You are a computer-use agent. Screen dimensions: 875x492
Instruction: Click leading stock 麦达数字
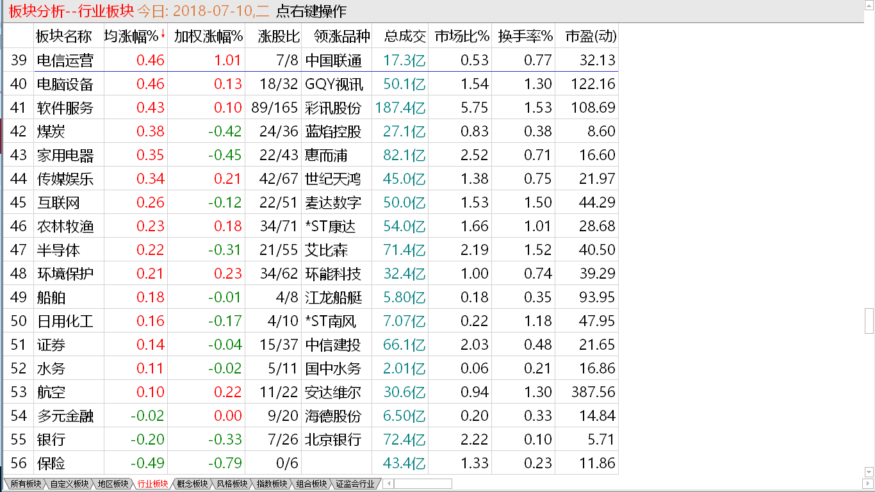(x=333, y=202)
